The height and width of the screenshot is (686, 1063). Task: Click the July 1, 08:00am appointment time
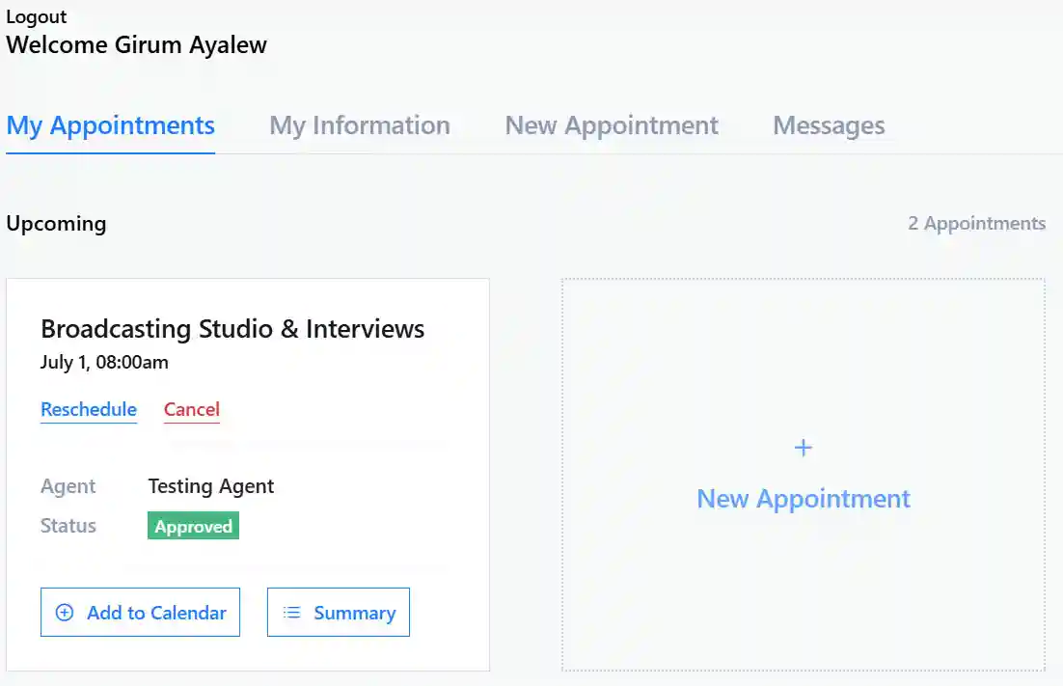(104, 363)
